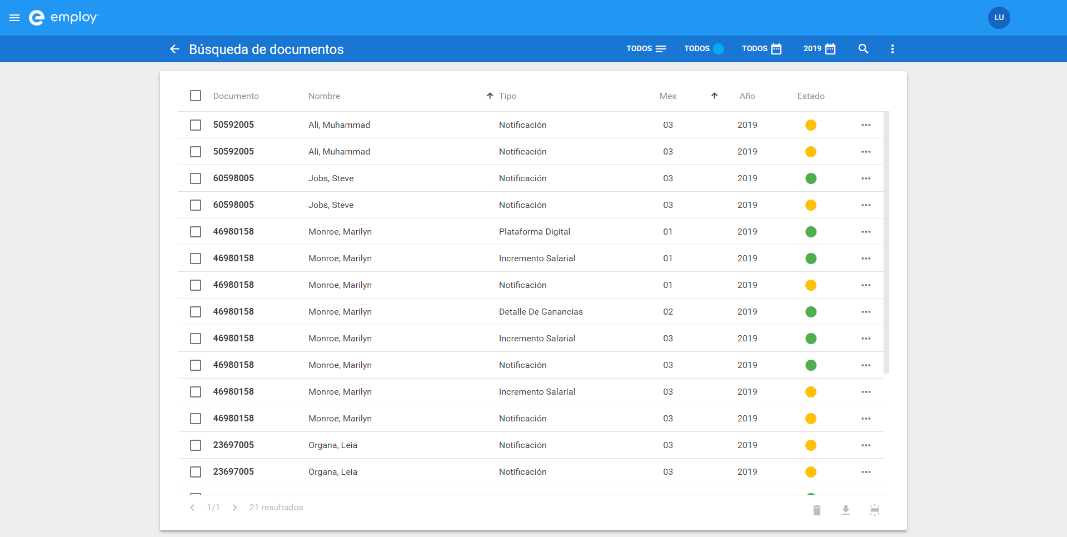Select checkbox for Monroe Incremento Salarial month 01

196,258
